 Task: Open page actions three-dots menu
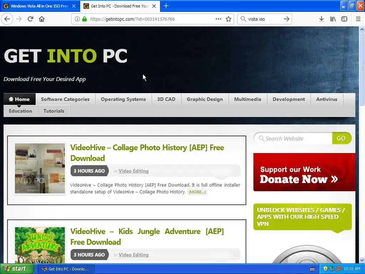(219, 19)
